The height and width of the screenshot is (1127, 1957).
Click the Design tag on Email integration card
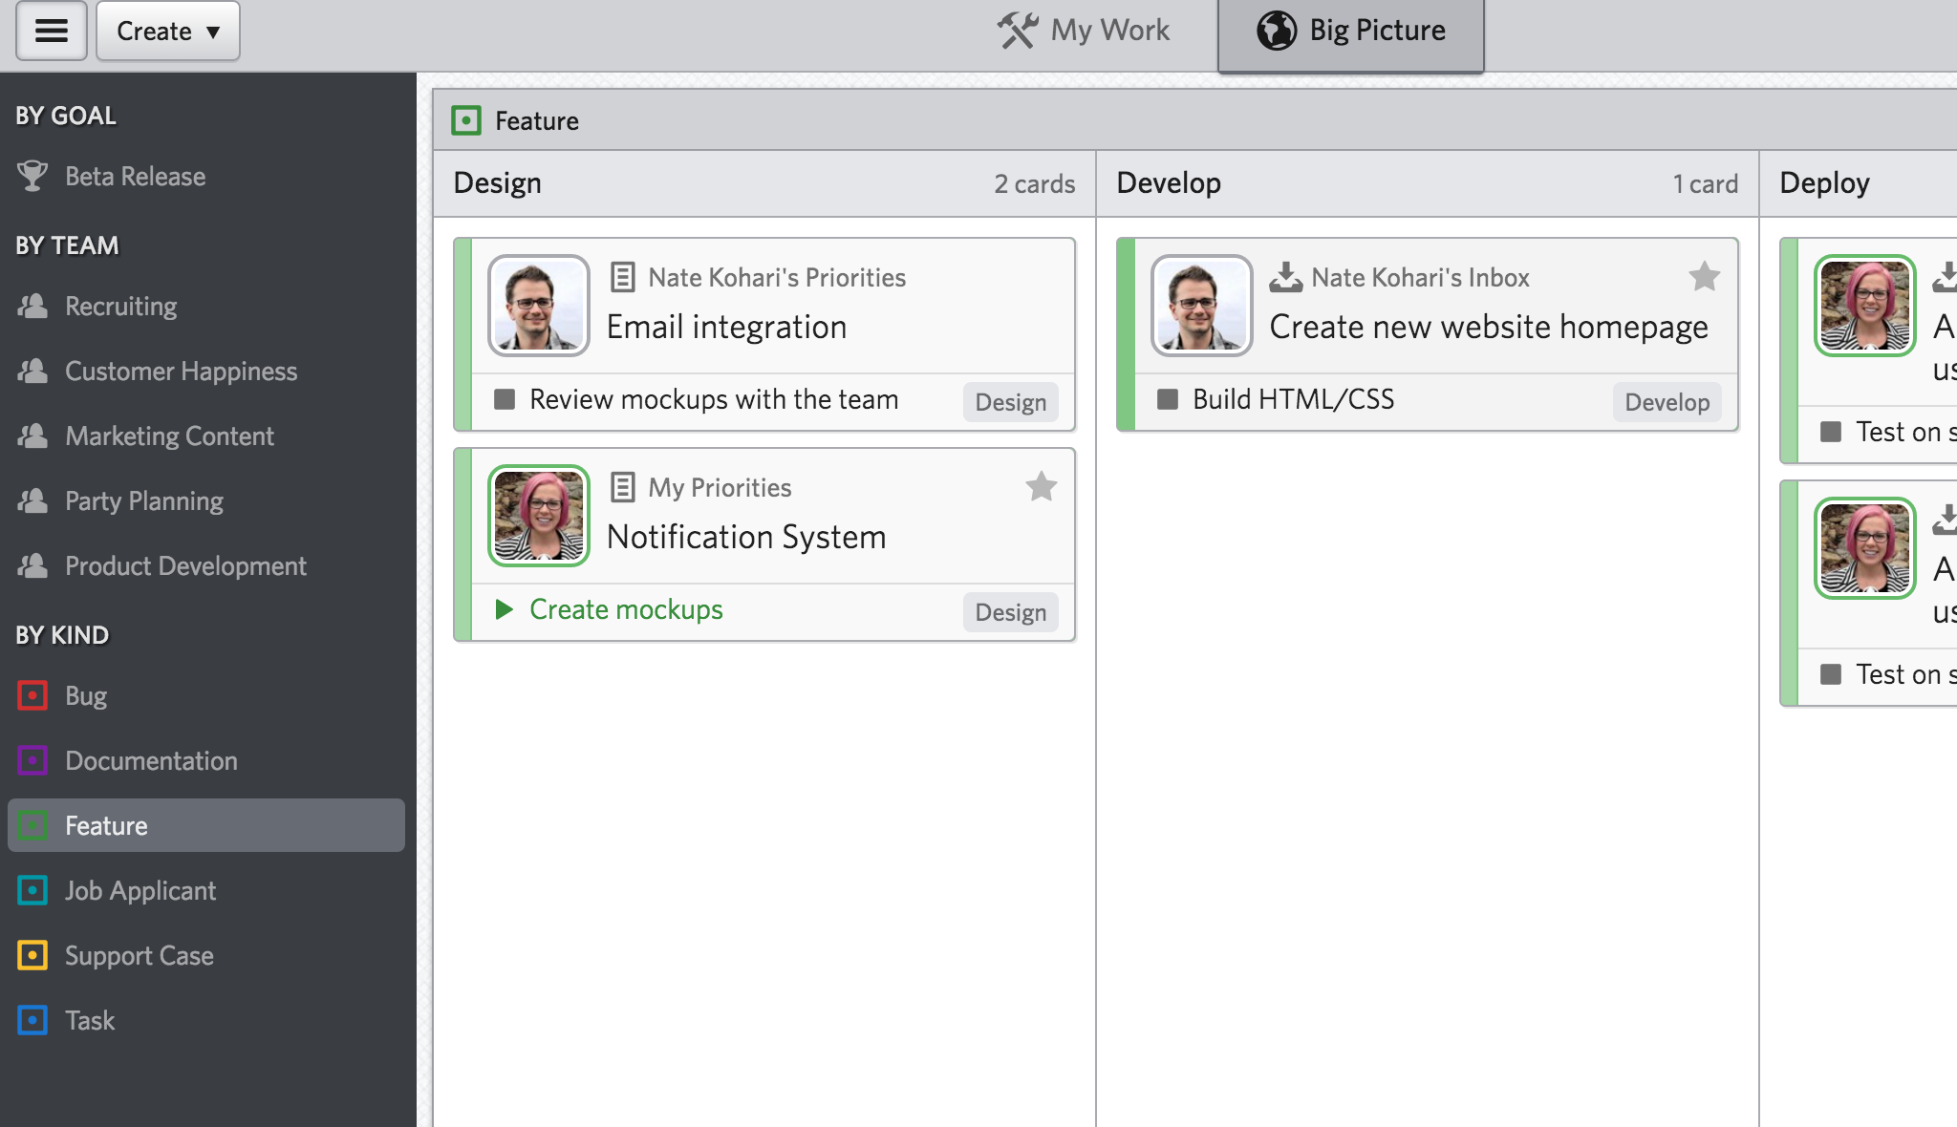tap(1010, 402)
